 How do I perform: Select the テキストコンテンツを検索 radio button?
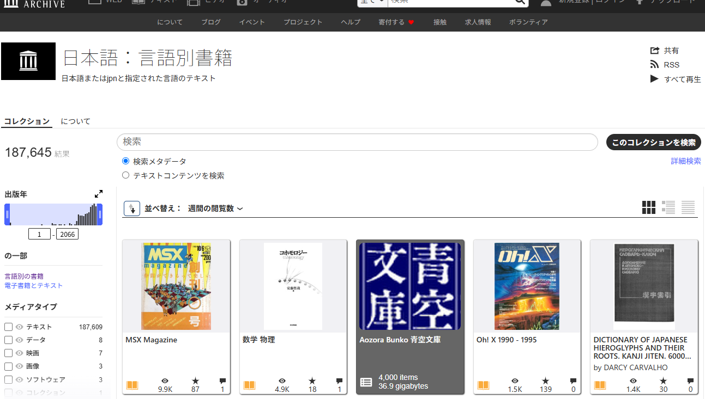click(126, 175)
